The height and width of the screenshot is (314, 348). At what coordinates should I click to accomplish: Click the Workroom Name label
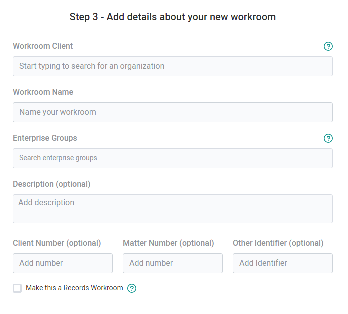coord(43,92)
